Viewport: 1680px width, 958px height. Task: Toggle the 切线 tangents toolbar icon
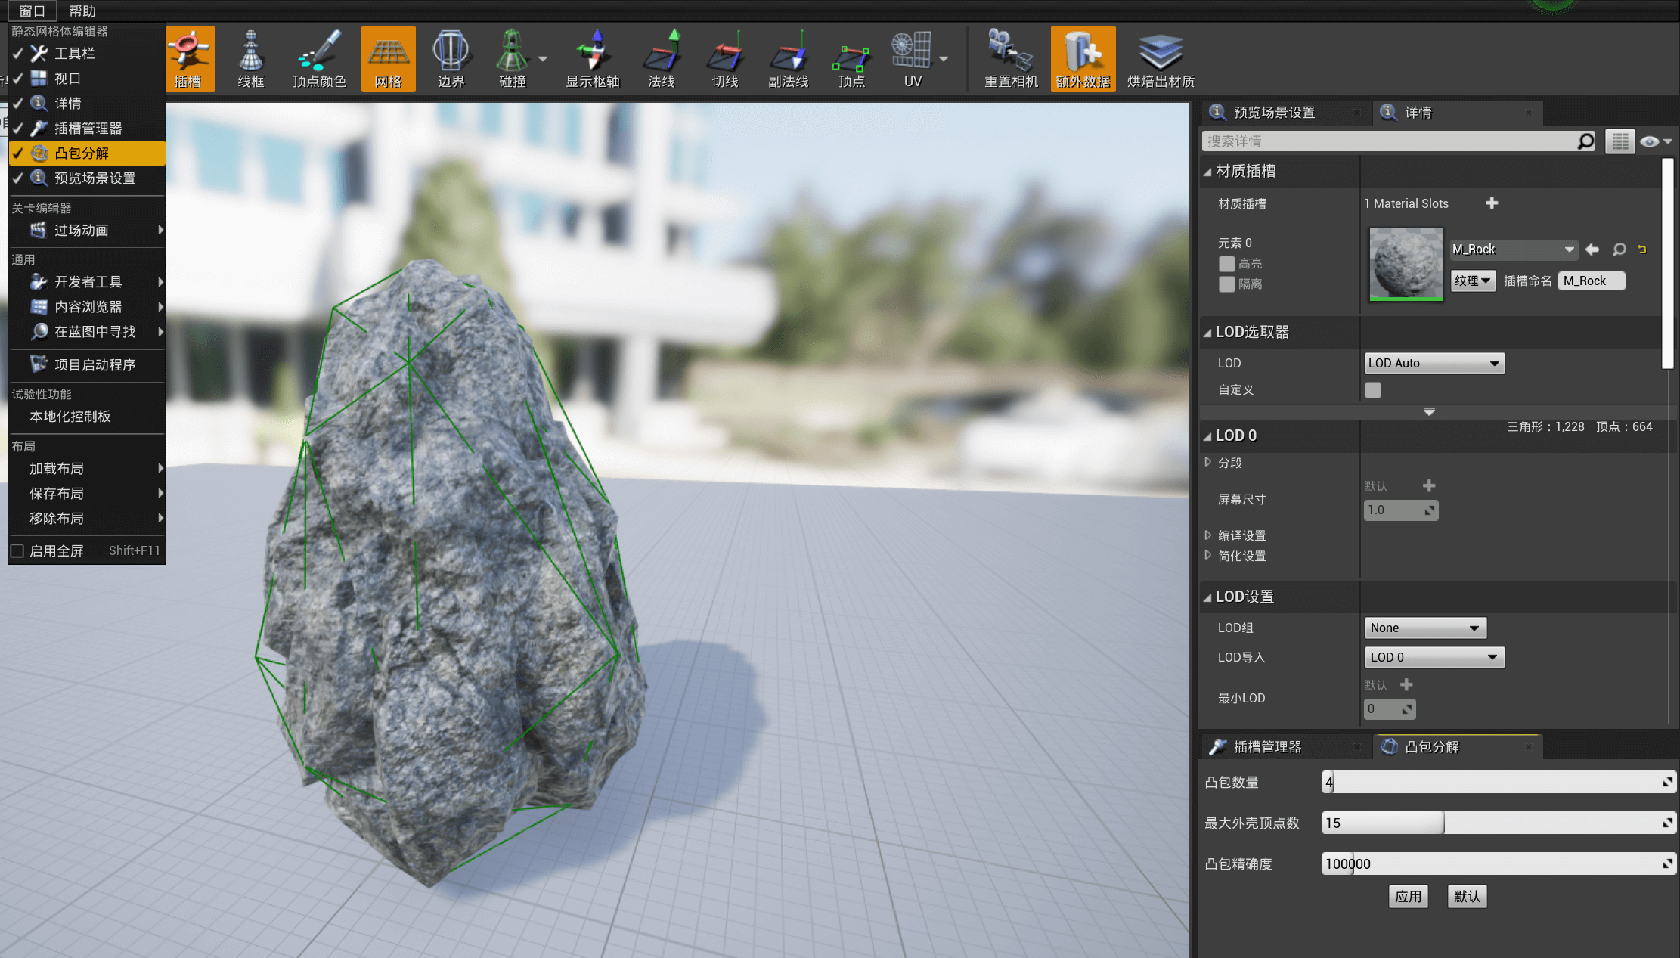[724, 59]
